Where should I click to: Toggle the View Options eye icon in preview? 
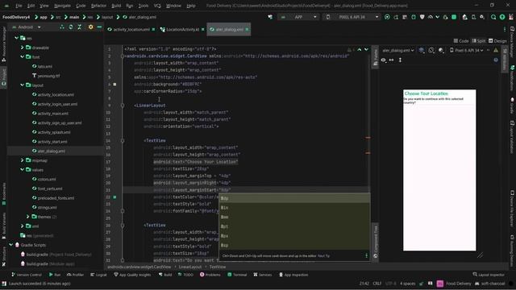point(384,60)
